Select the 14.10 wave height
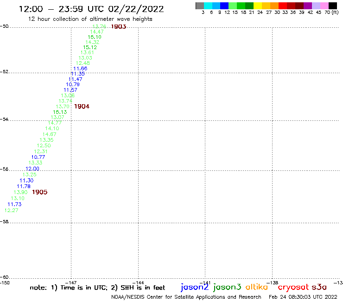 pyautogui.click(x=52, y=129)
